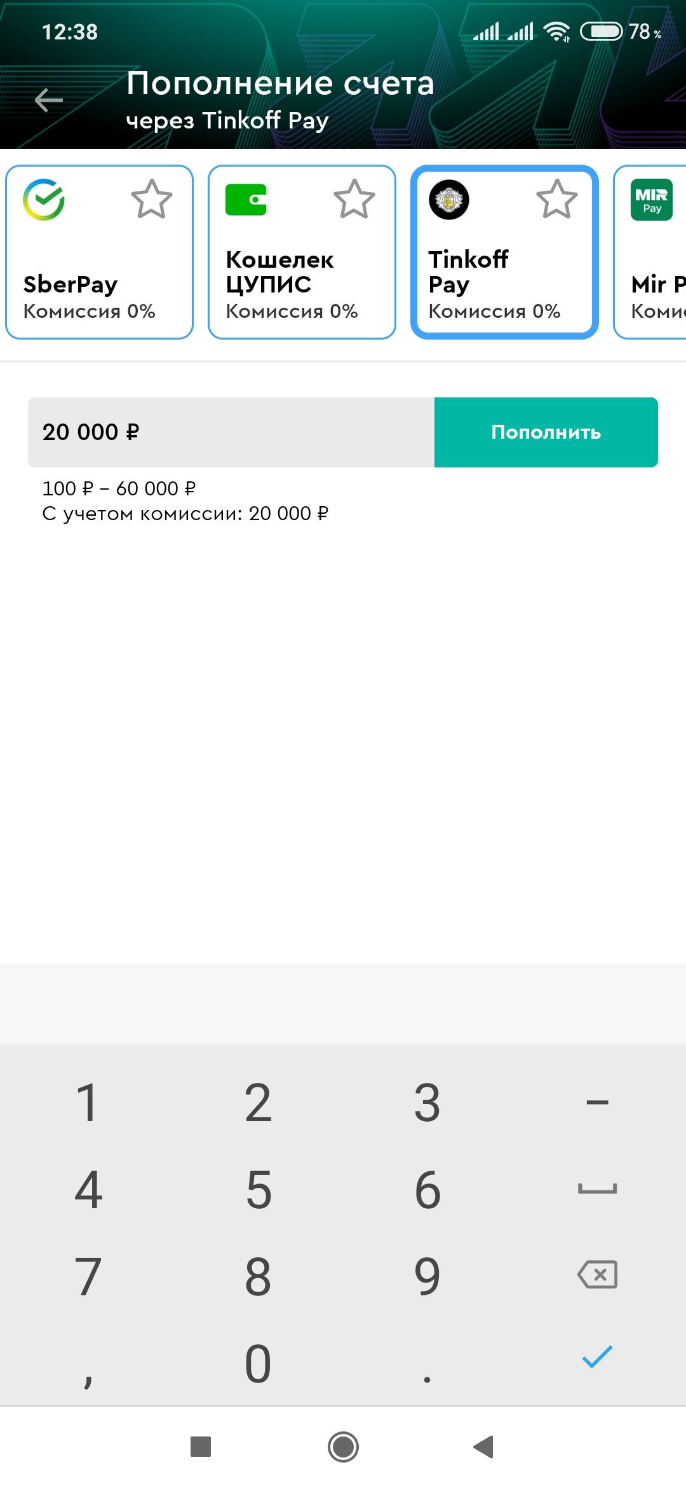This screenshot has height=1488, width=686.
Task: Toggle the Кошелек ЦУПИС favorite star
Action: (x=354, y=199)
